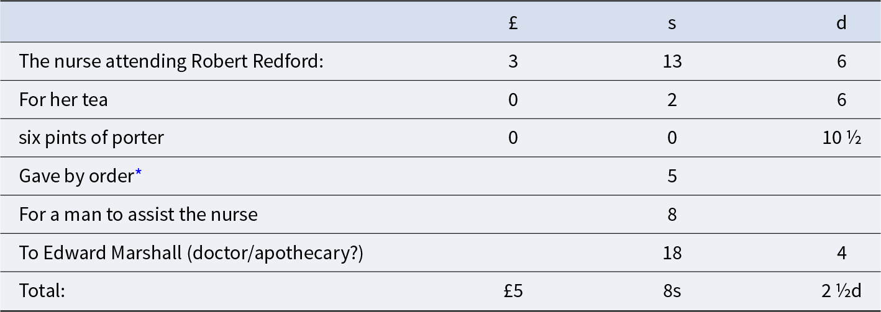Click the "For her tea" row label
The height and width of the screenshot is (312, 881).
(63, 100)
